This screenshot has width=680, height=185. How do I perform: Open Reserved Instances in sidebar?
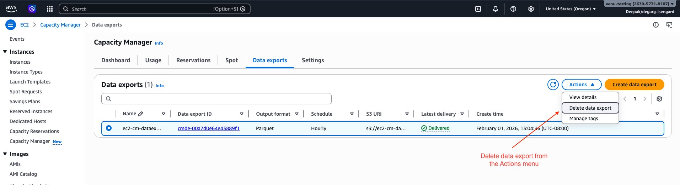(x=31, y=111)
